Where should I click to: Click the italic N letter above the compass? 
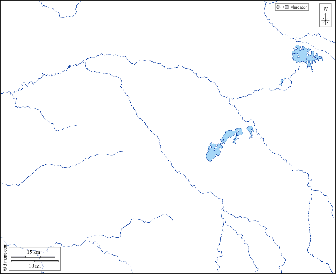[x=326, y=9]
